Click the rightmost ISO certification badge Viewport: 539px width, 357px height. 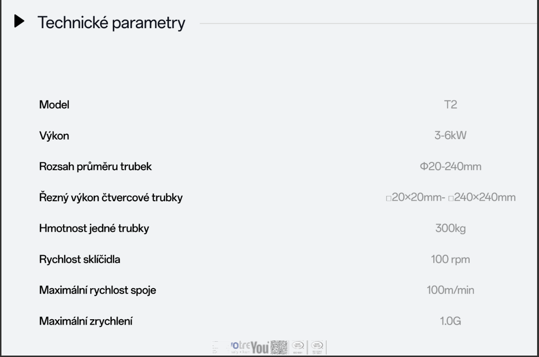317,346
